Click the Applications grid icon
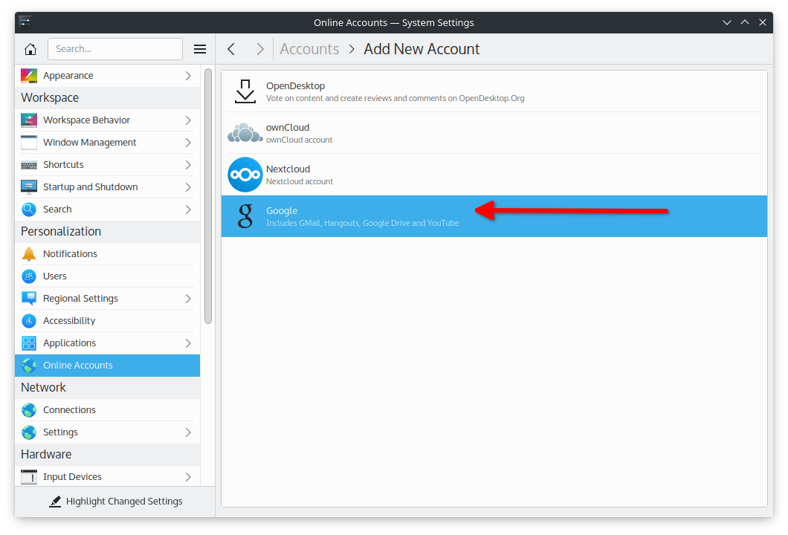 point(29,343)
